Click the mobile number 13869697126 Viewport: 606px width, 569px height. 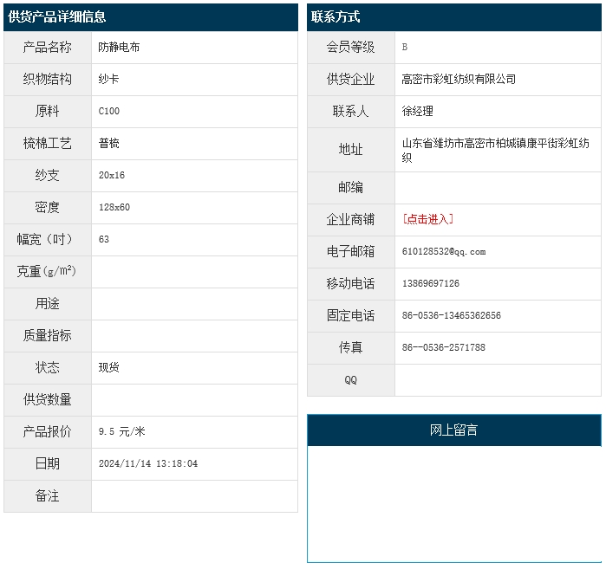point(431,284)
